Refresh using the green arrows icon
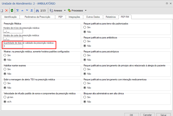 (12, 10)
